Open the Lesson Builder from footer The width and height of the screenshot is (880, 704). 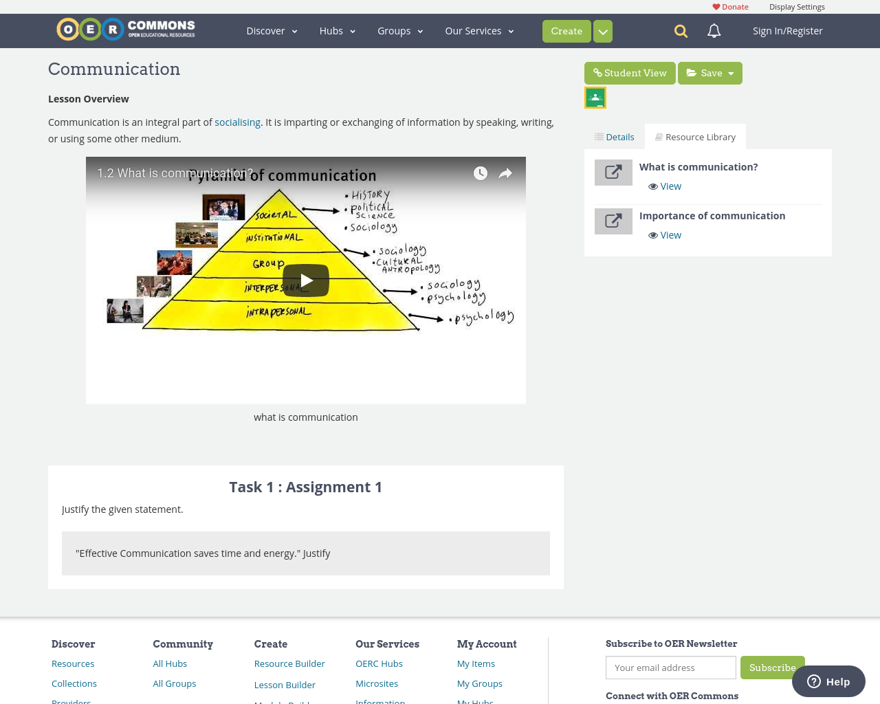284,685
